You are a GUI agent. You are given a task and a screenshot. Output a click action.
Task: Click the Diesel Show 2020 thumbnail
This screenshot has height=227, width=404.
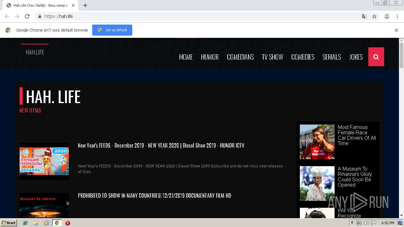pyautogui.click(x=44, y=161)
